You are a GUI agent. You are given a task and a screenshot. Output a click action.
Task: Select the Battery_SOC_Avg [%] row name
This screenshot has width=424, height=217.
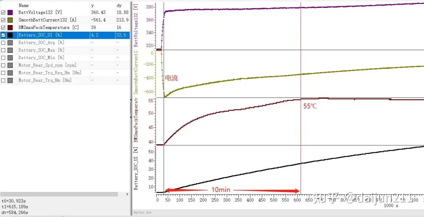41,43
